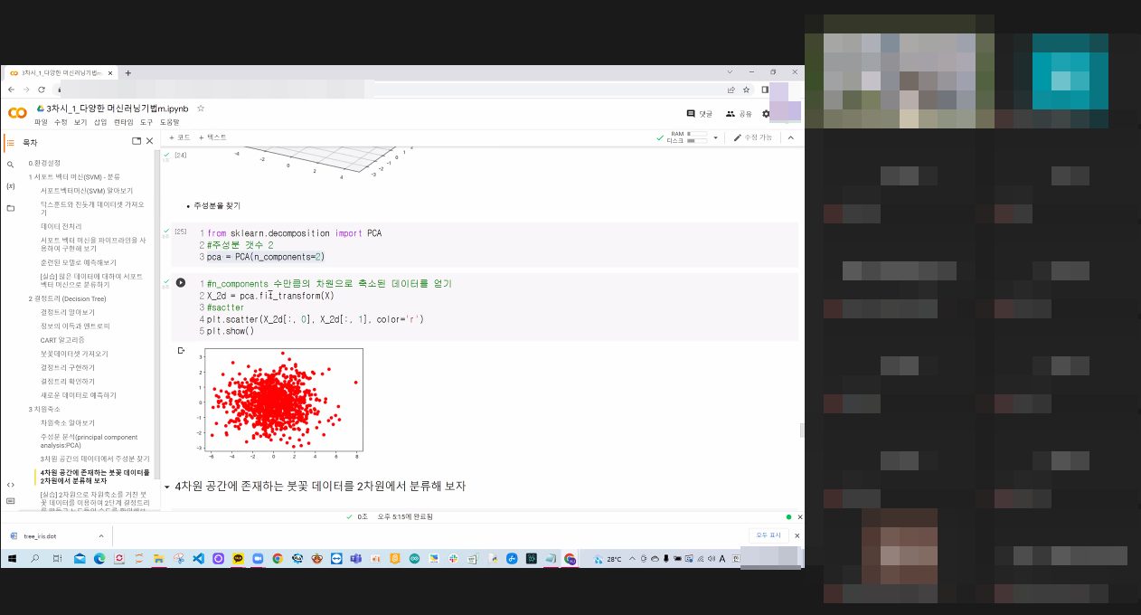This screenshot has width=1141, height=615.
Task: Open the code snippets icon in sidebar
Action: click(10, 485)
